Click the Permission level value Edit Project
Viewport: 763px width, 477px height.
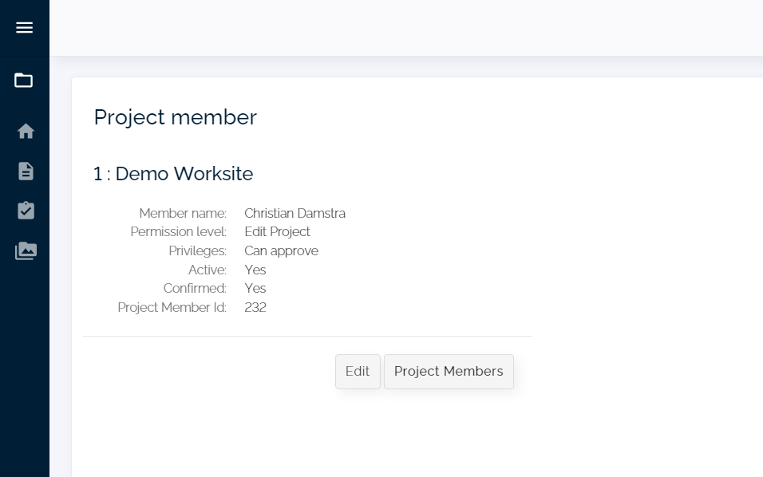coord(277,231)
